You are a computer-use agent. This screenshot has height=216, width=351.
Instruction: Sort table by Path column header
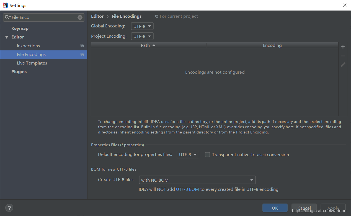point(149,45)
